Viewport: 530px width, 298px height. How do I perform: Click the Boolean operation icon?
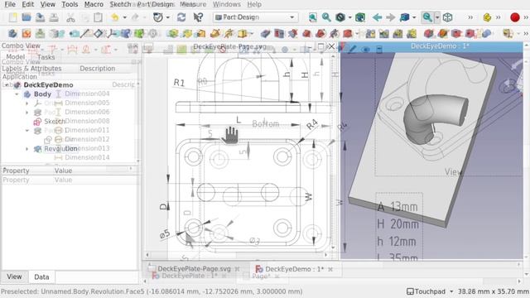pyautogui.click(x=486, y=33)
